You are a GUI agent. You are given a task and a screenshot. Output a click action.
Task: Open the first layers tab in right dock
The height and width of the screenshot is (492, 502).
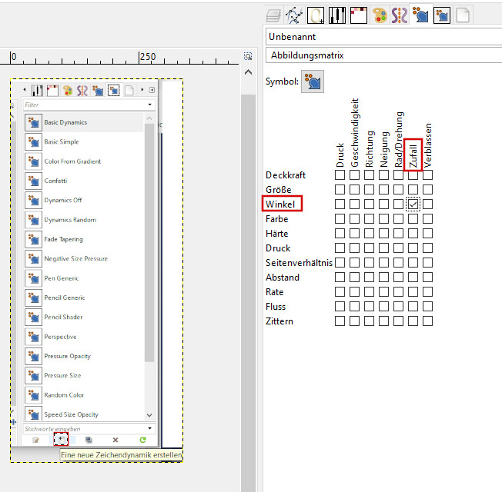pos(273,15)
